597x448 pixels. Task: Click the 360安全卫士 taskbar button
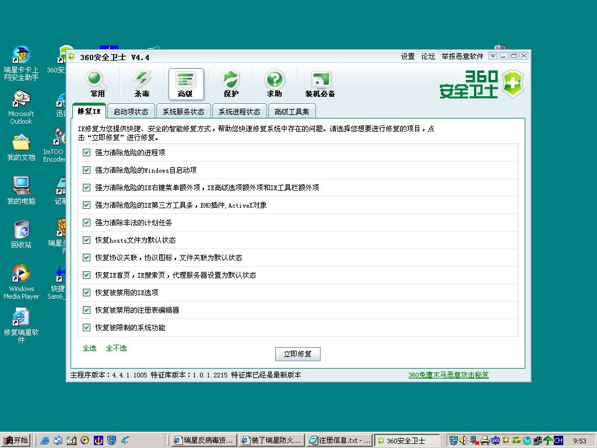tap(408, 440)
